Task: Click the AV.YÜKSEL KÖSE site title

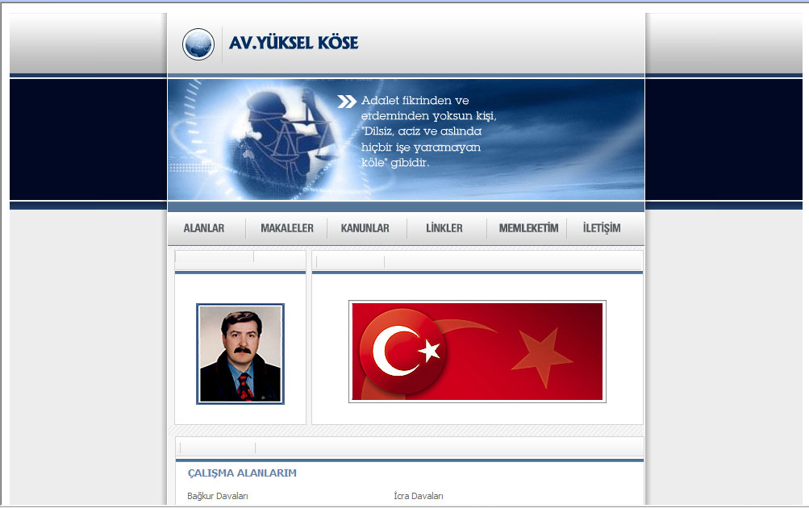Action: 294,43
